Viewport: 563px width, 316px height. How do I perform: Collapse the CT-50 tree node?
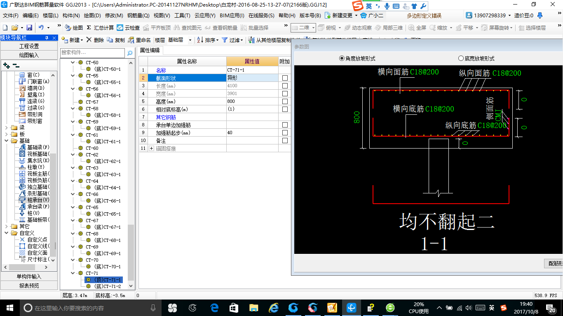[x=73, y=63]
